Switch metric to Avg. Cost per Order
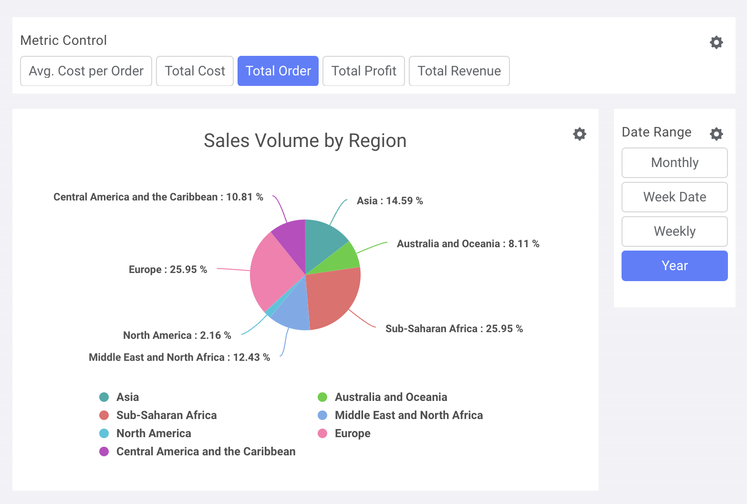This screenshot has height=504, width=747. [x=86, y=71]
